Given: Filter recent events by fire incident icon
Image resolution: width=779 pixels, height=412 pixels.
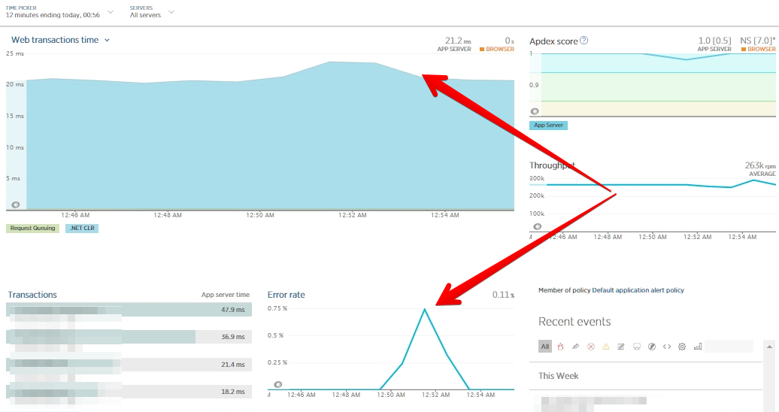Looking at the screenshot, I should point(560,347).
